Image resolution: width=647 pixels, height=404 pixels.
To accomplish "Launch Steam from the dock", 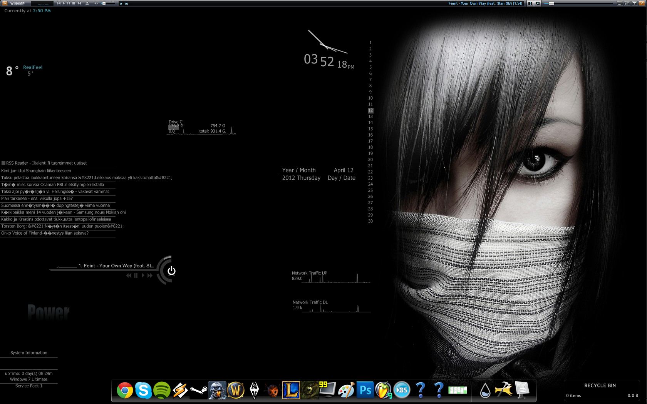I will coord(199,391).
